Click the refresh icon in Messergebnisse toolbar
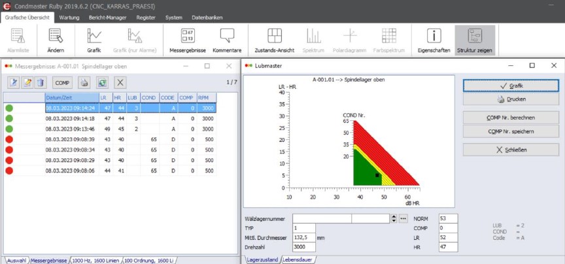Viewport: 565px width, 264px height. (102, 82)
